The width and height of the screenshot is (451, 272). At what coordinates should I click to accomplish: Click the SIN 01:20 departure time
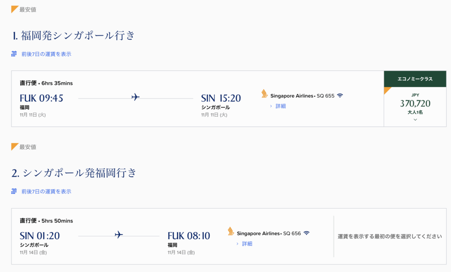coord(40,235)
